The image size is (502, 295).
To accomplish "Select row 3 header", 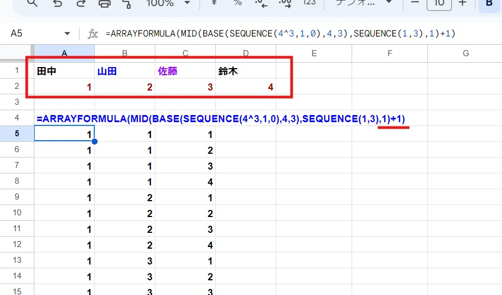I will [17, 102].
